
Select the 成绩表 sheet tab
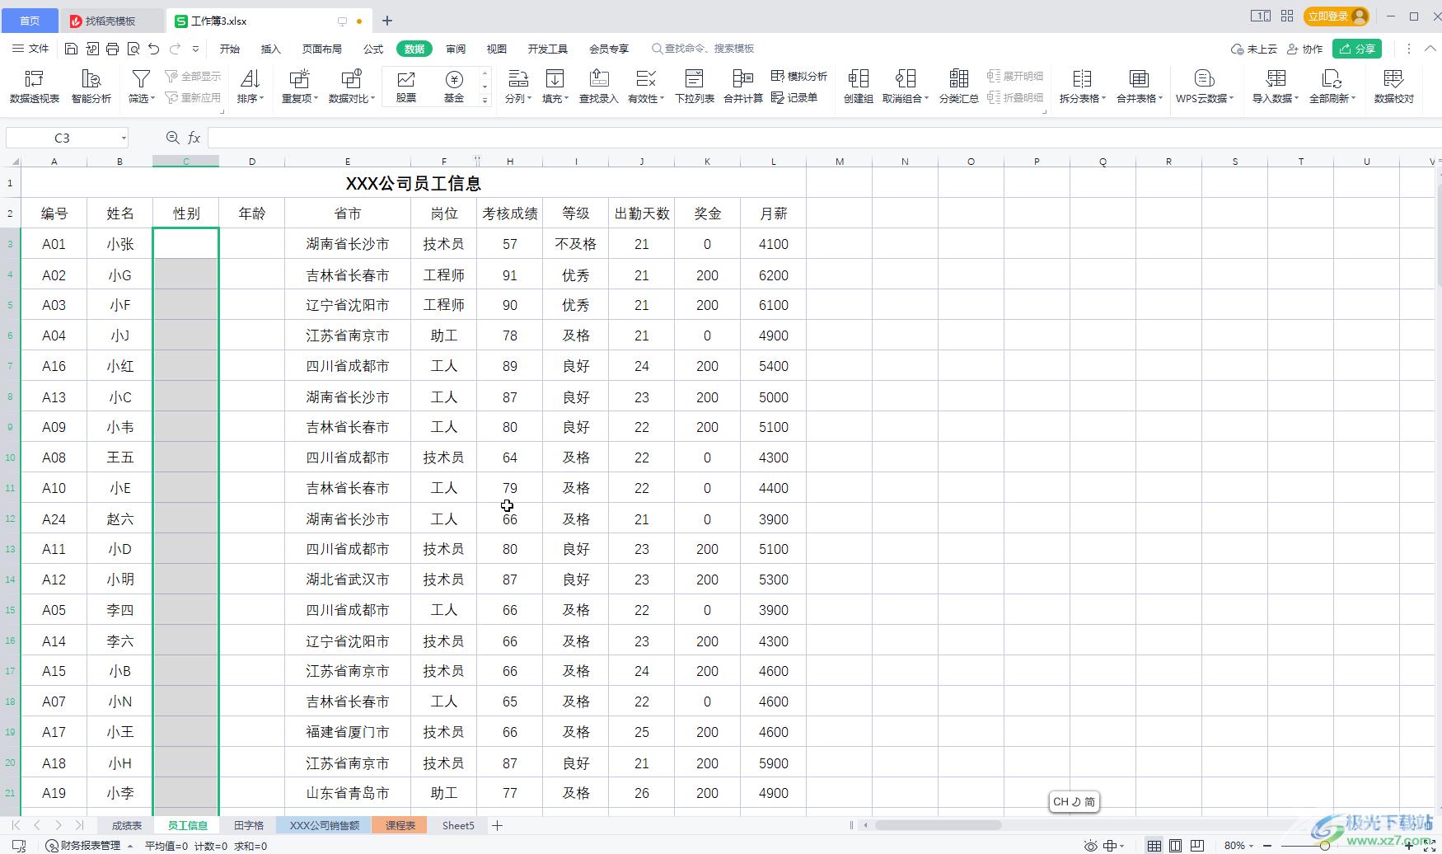pyautogui.click(x=127, y=825)
